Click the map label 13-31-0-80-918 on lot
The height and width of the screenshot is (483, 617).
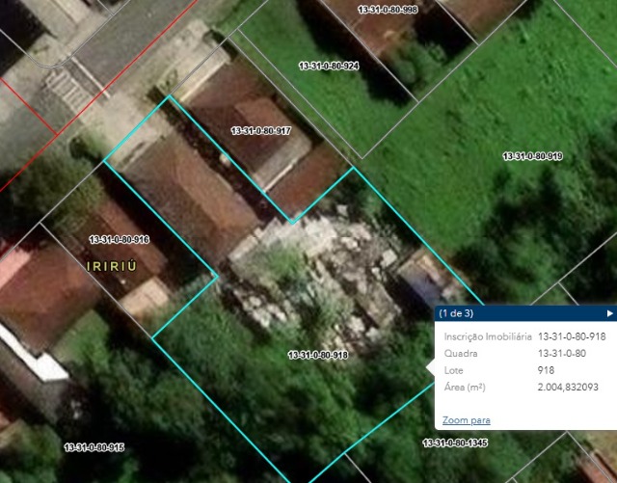click(x=318, y=355)
